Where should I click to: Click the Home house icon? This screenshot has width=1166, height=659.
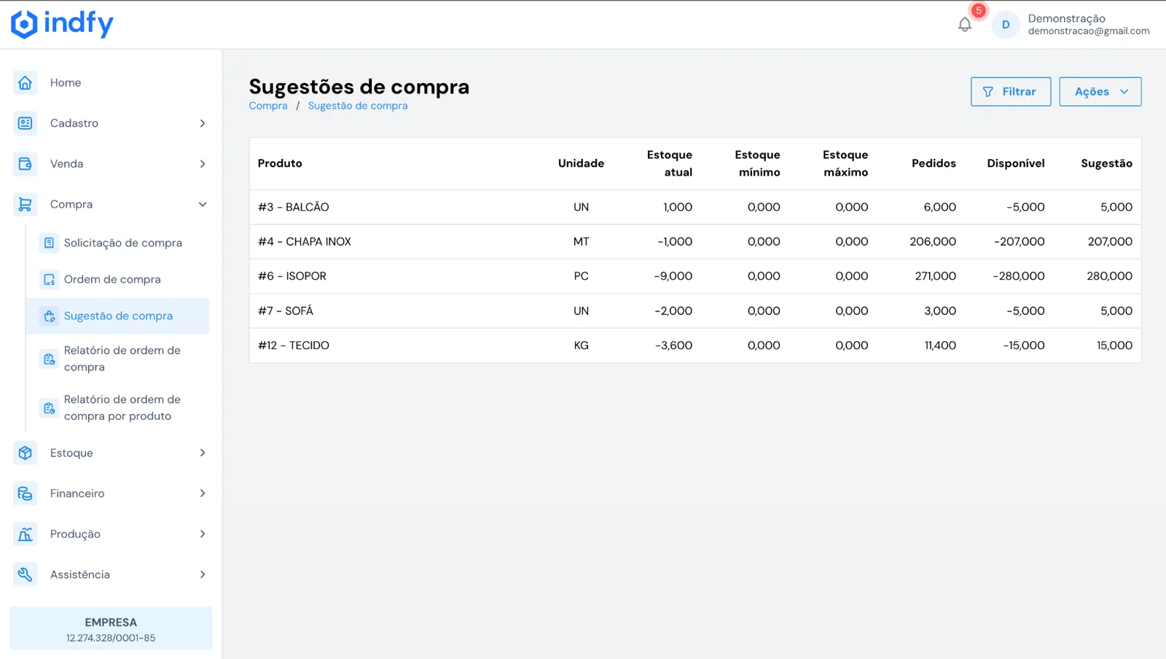(25, 82)
